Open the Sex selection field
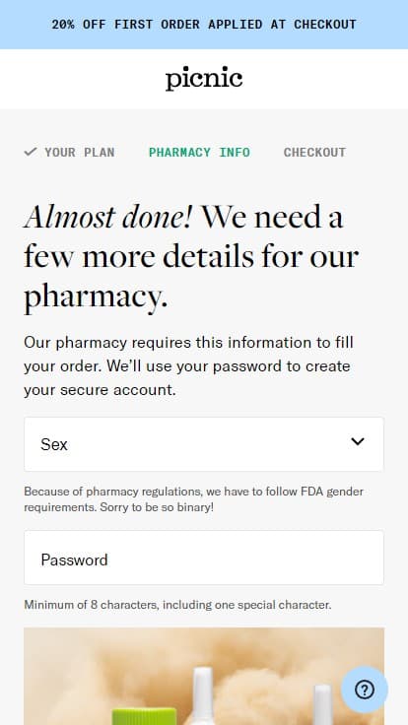This screenshot has height=725, width=408. (204, 444)
